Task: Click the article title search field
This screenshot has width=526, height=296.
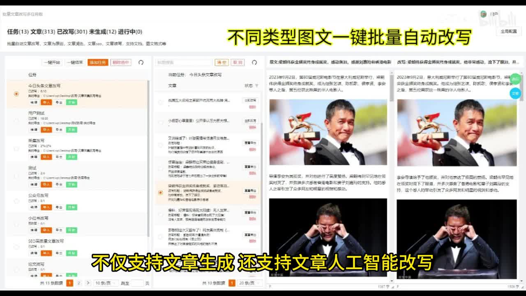Action: (183, 62)
